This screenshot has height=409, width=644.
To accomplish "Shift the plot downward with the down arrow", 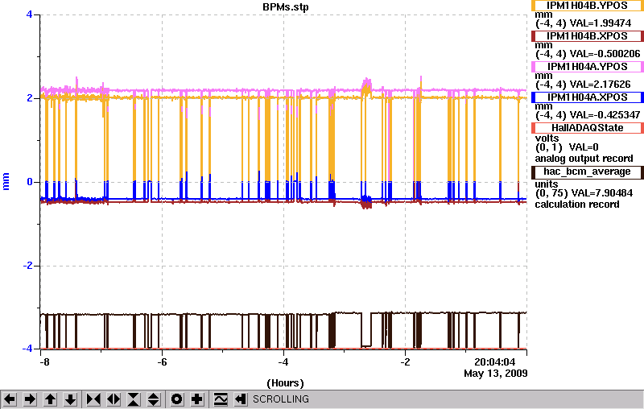I will tap(70, 399).
